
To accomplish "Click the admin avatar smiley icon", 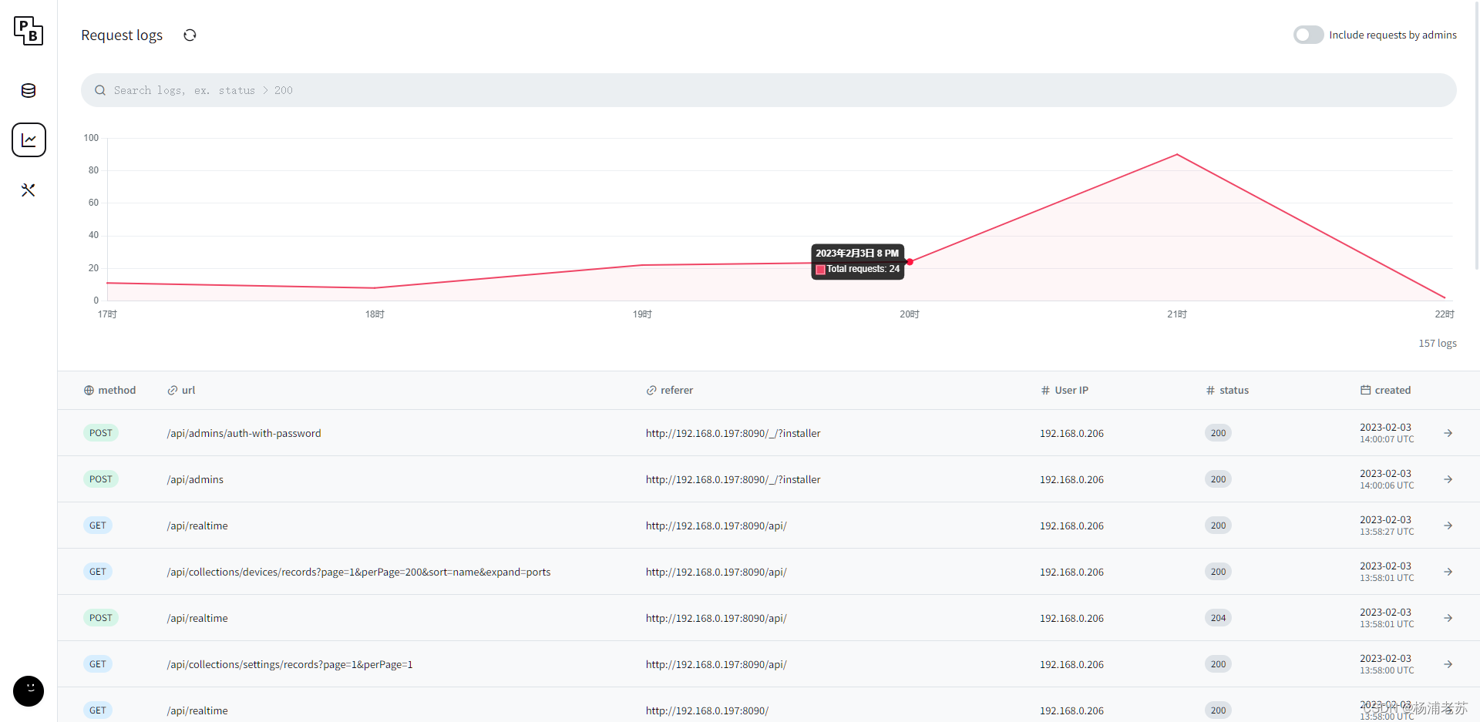I will 29,690.
